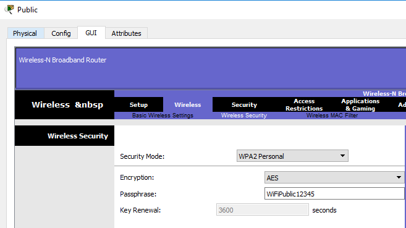The height and width of the screenshot is (228, 406).
Task: Click the Wireless Security side heading
Action: tap(78, 136)
